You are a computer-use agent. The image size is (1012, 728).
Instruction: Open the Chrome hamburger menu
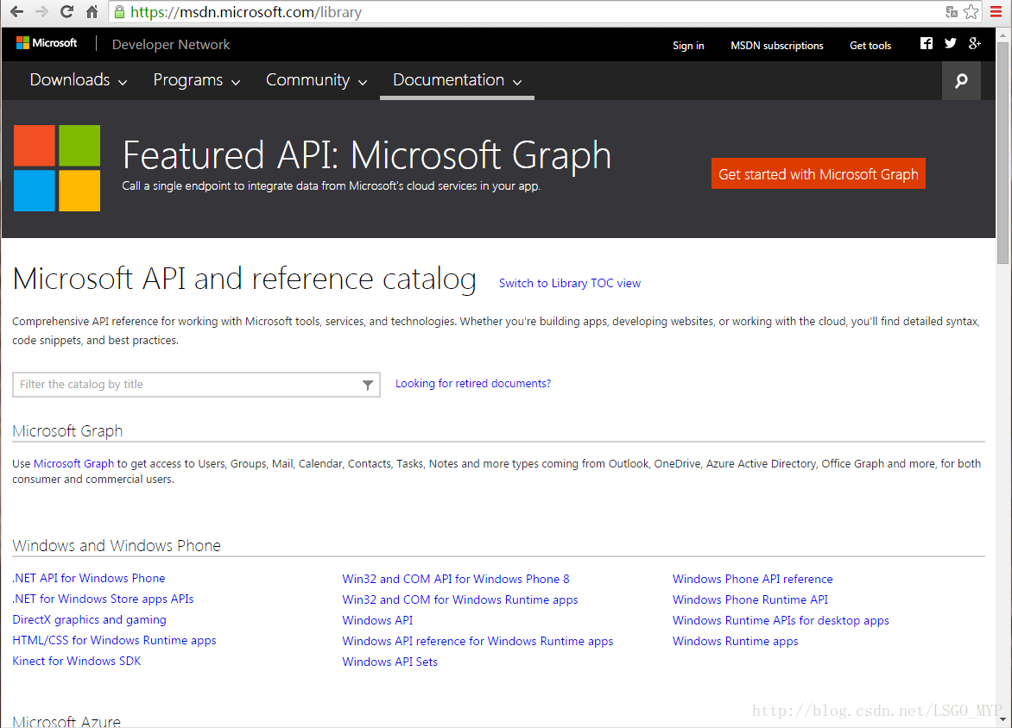[x=996, y=11]
